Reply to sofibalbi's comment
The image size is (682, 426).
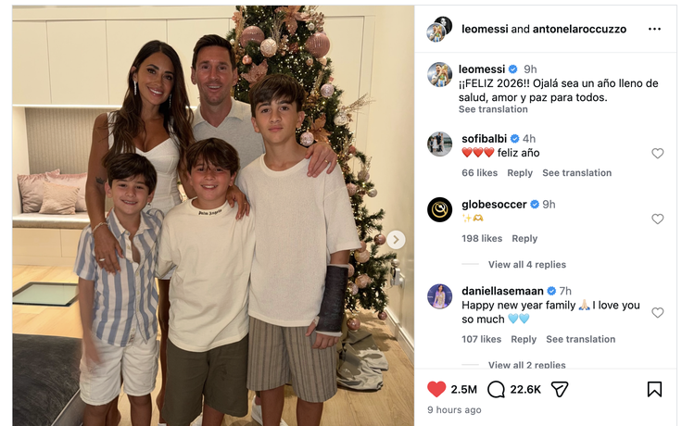click(520, 173)
